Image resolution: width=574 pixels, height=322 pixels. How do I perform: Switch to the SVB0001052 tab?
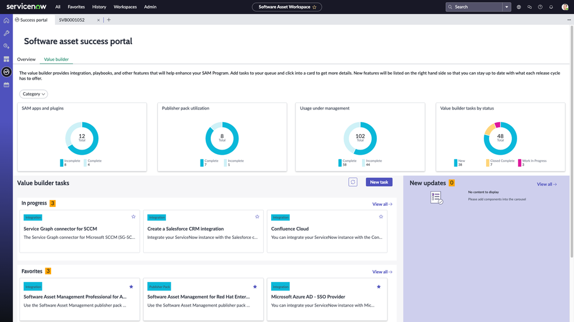72,20
